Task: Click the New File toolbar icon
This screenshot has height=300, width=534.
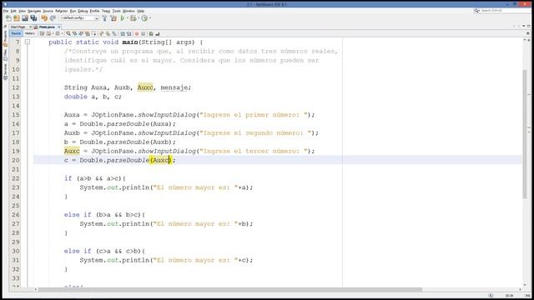Action: [x=8, y=18]
